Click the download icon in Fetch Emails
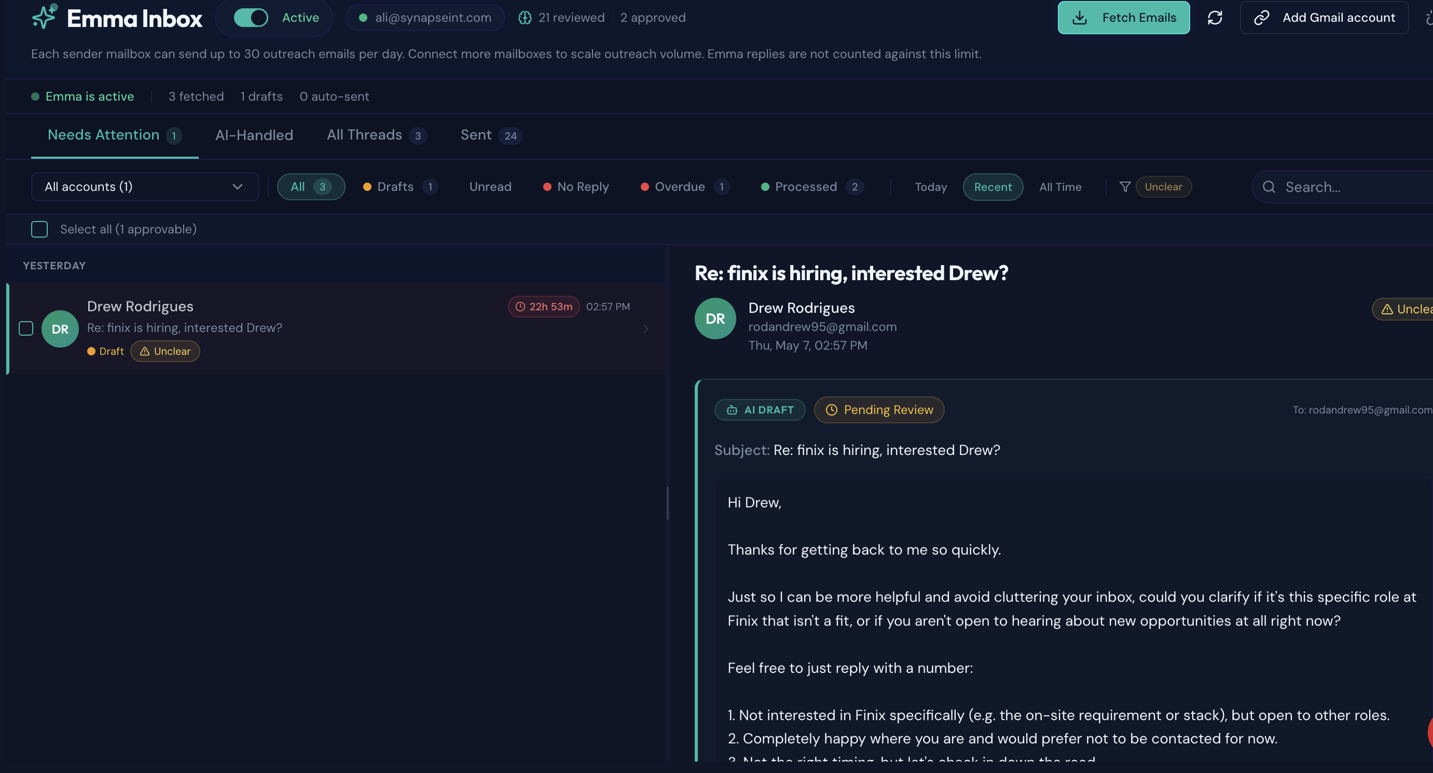 point(1080,18)
